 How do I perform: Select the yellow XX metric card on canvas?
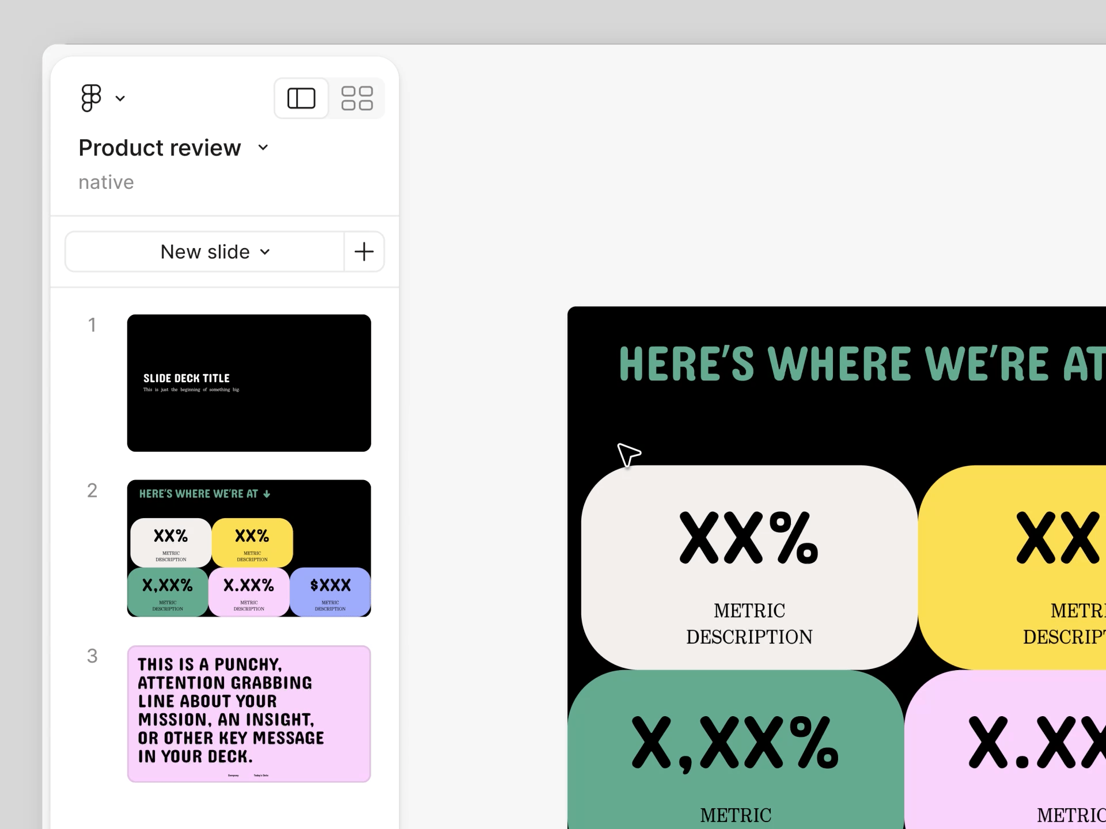point(1012,567)
